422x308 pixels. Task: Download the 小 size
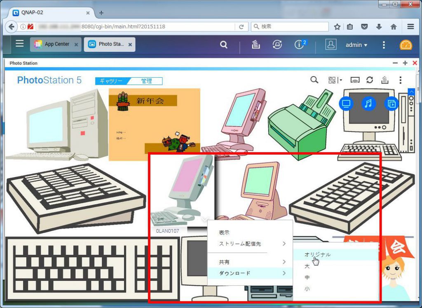tap(335, 289)
